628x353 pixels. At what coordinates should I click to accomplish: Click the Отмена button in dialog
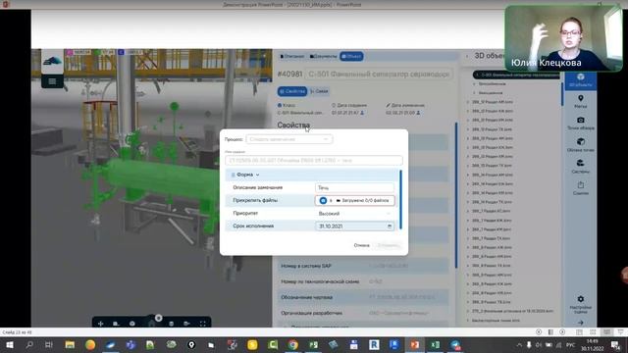[x=361, y=245]
